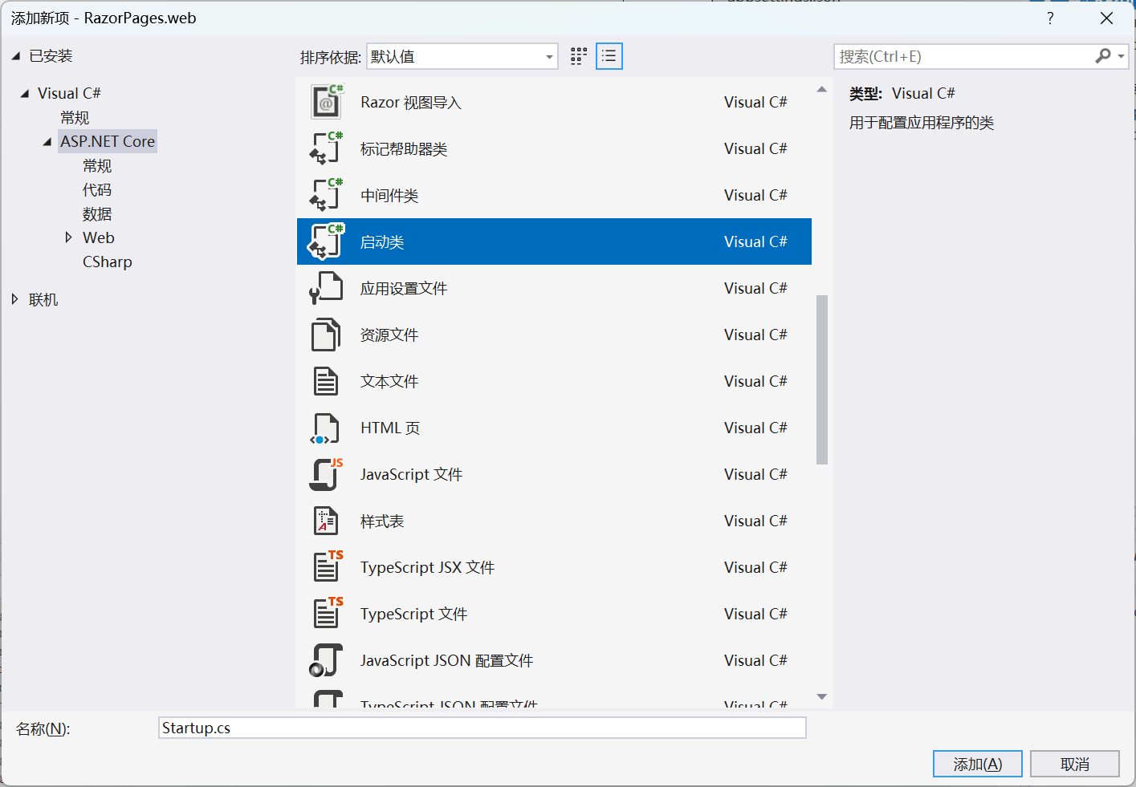Image resolution: width=1136 pixels, height=787 pixels.
Task: Expand the Web tree node
Action: (69, 237)
